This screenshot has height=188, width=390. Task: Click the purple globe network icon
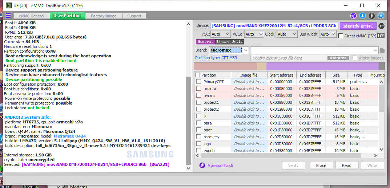pyautogui.click(x=353, y=16)
